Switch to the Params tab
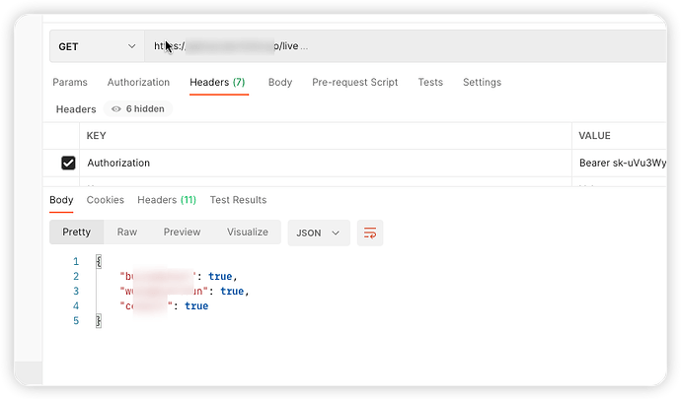 click(69, 82)
